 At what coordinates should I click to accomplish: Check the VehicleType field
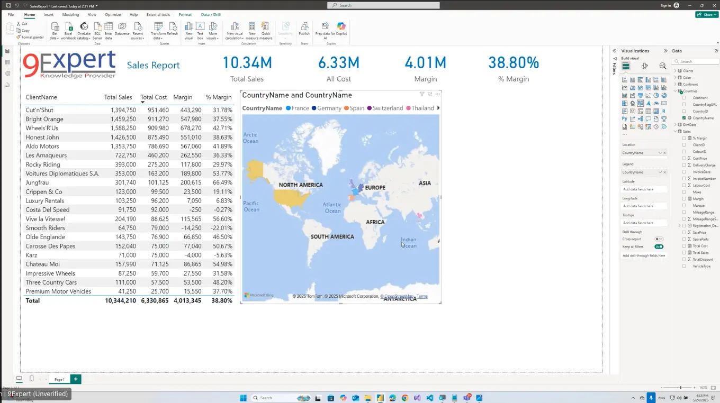tap(684, 266)
